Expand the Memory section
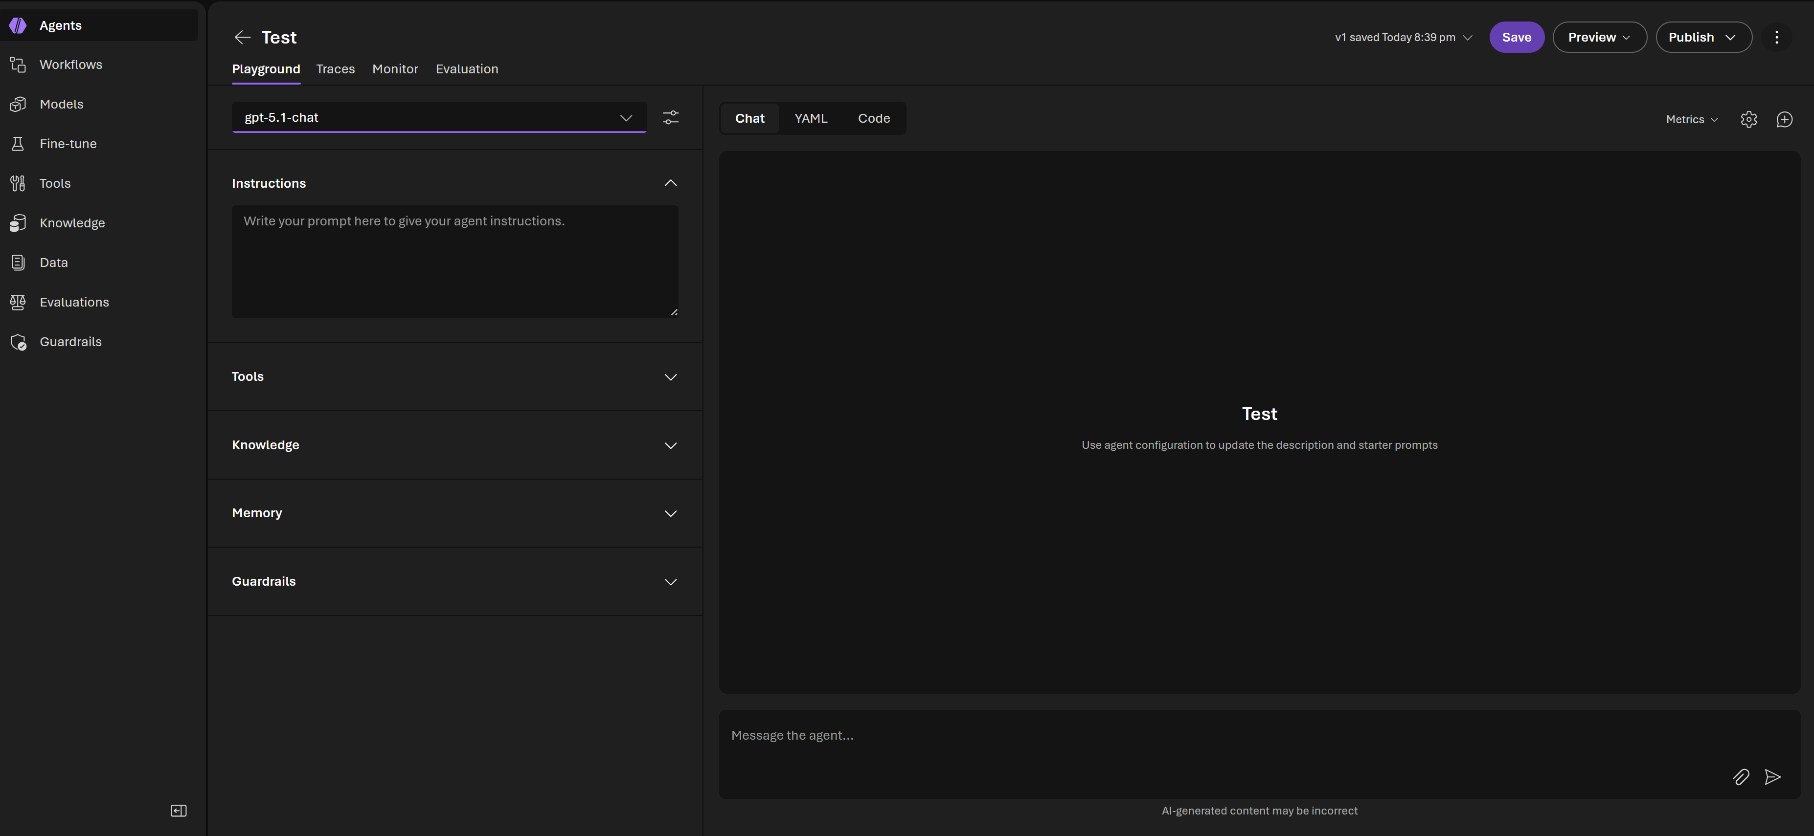 coord(670,514)
